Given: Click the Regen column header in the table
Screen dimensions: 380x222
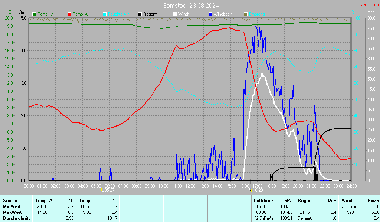Looking at the screenshot, I should point(305,201).
